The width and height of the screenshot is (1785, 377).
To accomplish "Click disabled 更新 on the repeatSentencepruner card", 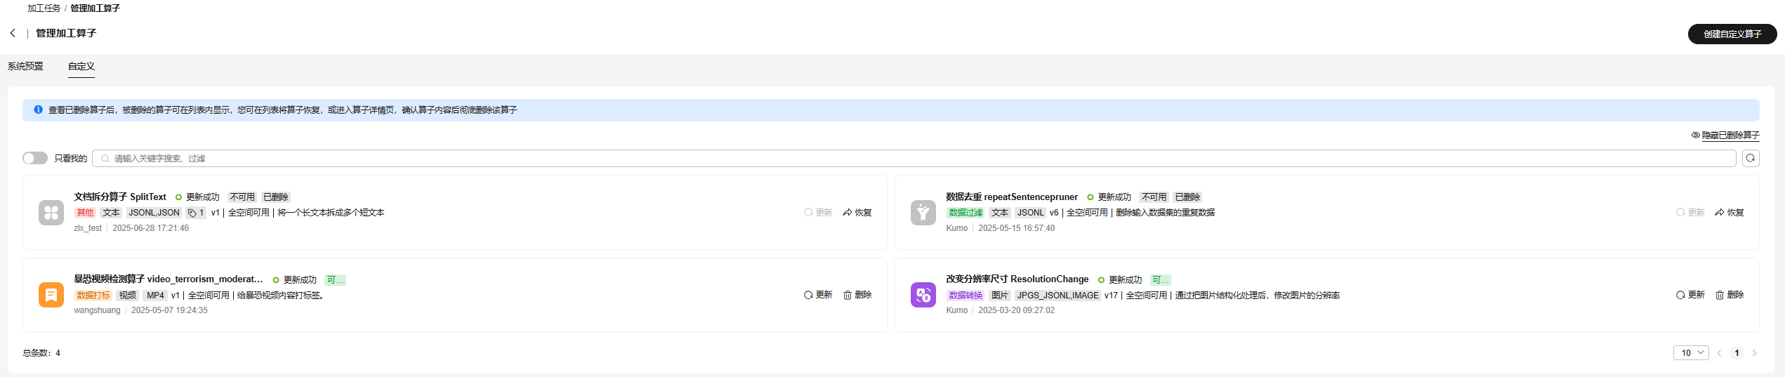I will (x=1690, y=213).
